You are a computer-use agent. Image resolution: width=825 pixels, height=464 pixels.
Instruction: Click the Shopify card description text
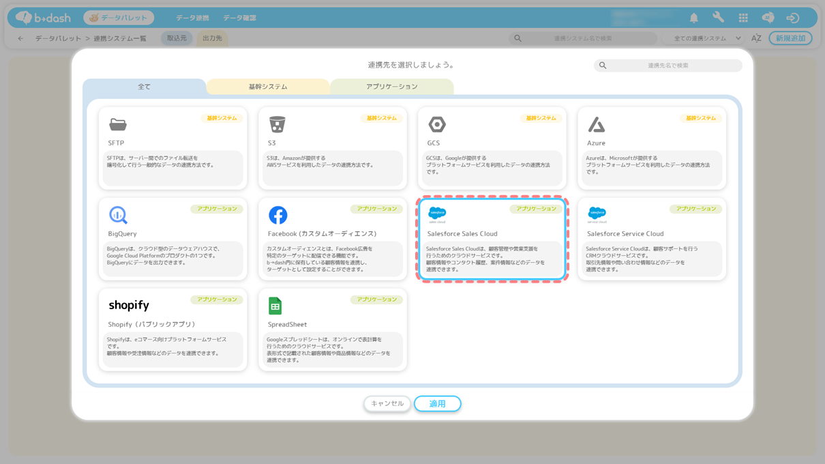(x=167, y=347)
